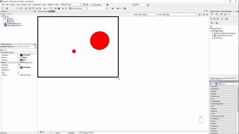
Task: Select Target Platforms node in Project Manager
Action: pos(224,36)
